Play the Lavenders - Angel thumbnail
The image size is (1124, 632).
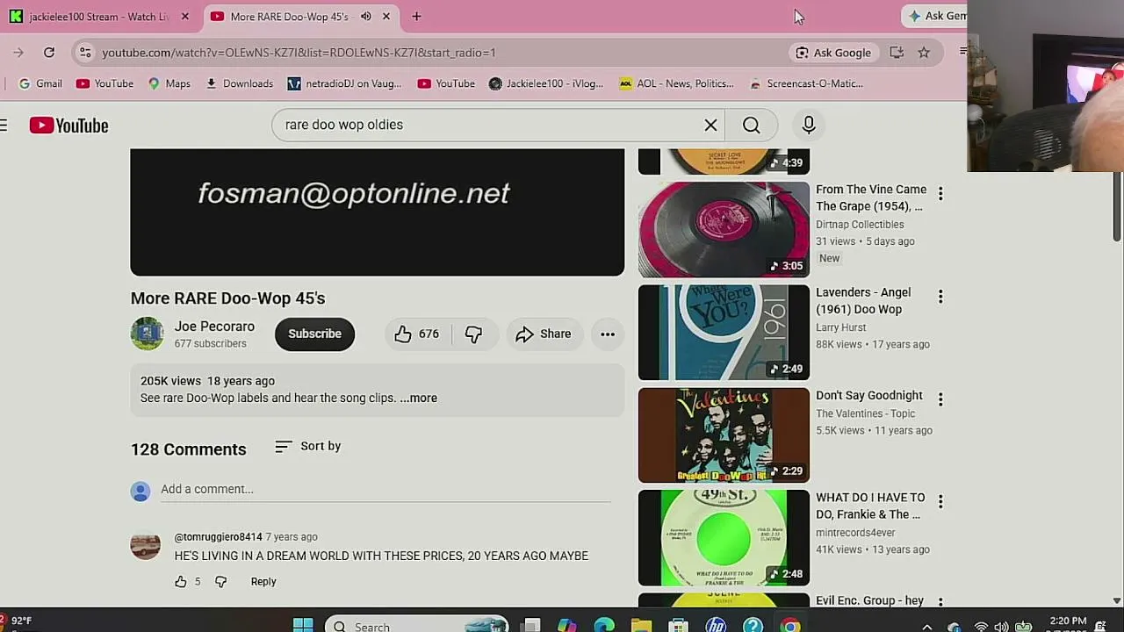tap(724, 332)
